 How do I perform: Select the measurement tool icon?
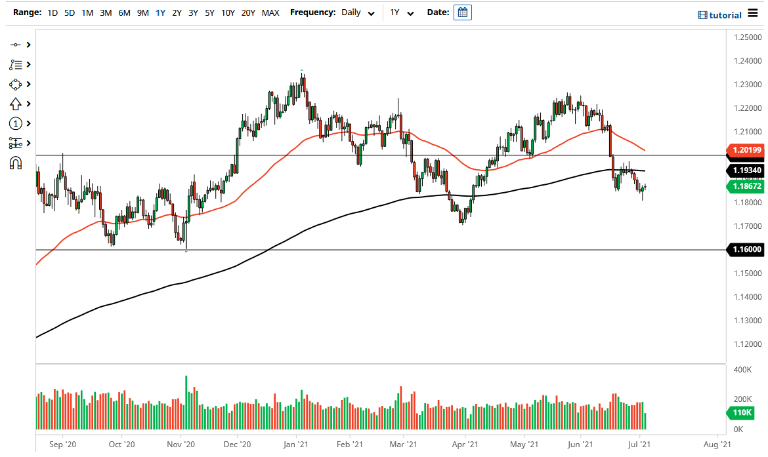point(16,143)
